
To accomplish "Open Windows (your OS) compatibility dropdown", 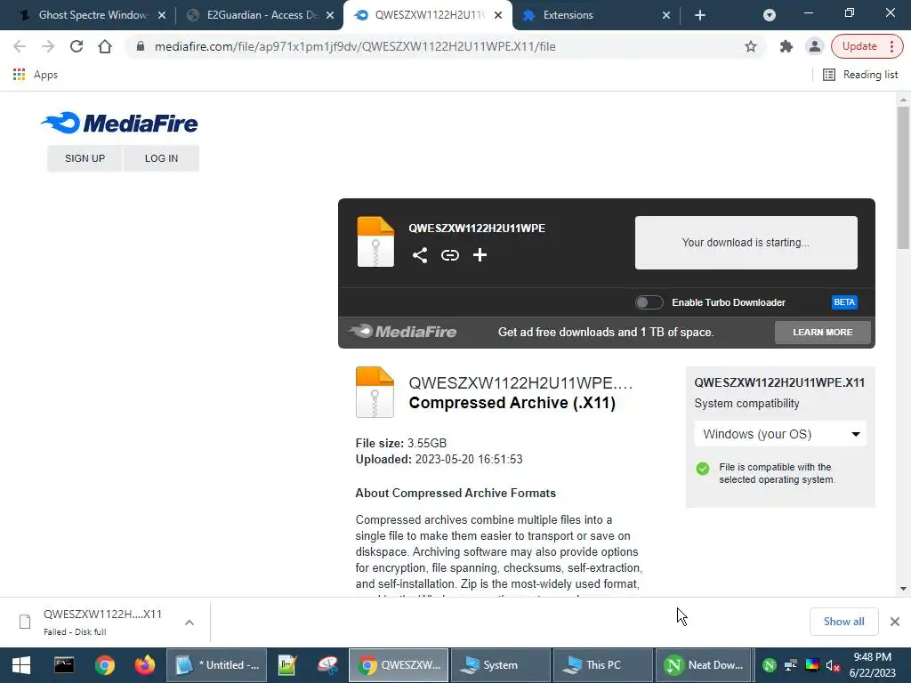I will click(780, 434).
